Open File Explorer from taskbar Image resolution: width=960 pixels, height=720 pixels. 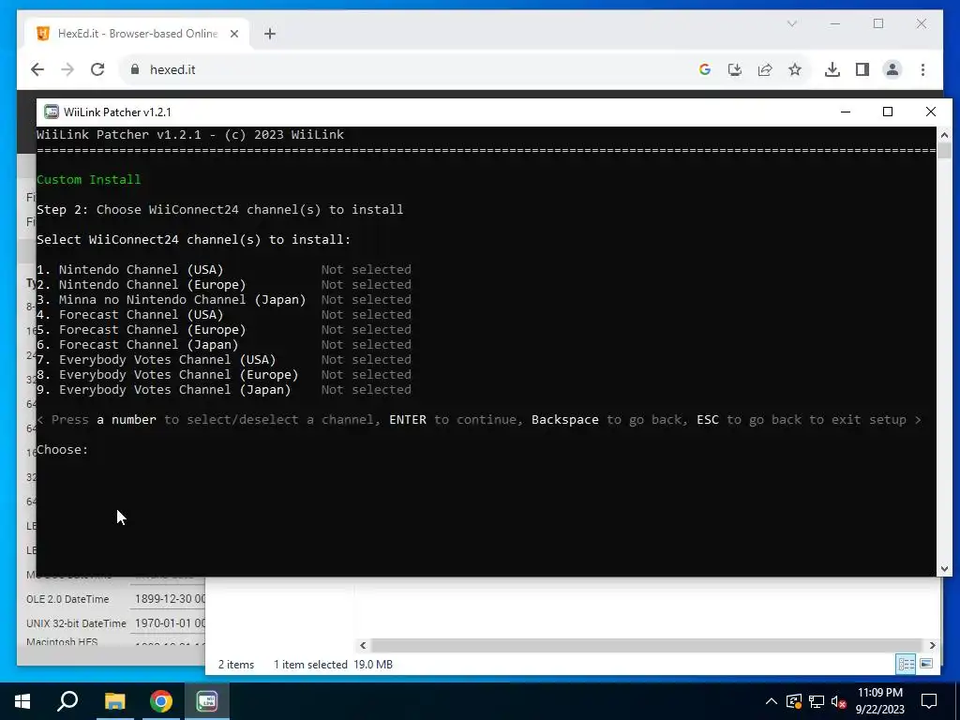114,701
